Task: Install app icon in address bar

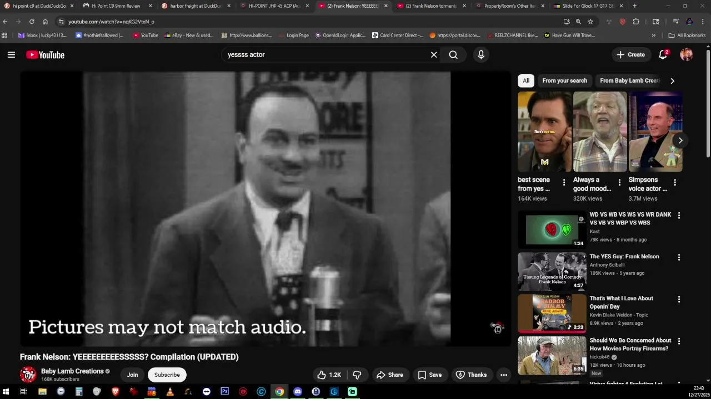Action: pyautogui.click(x=567, y=22)
